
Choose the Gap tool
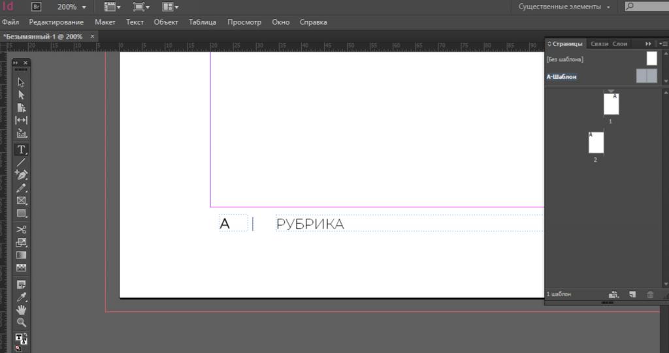coord(21,120)
